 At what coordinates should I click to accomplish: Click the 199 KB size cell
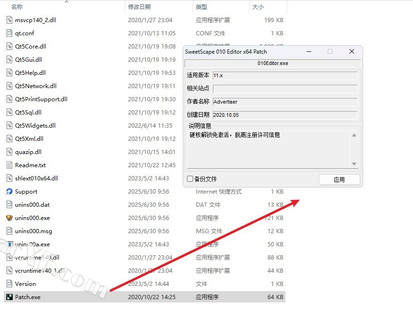click(274, 20)
